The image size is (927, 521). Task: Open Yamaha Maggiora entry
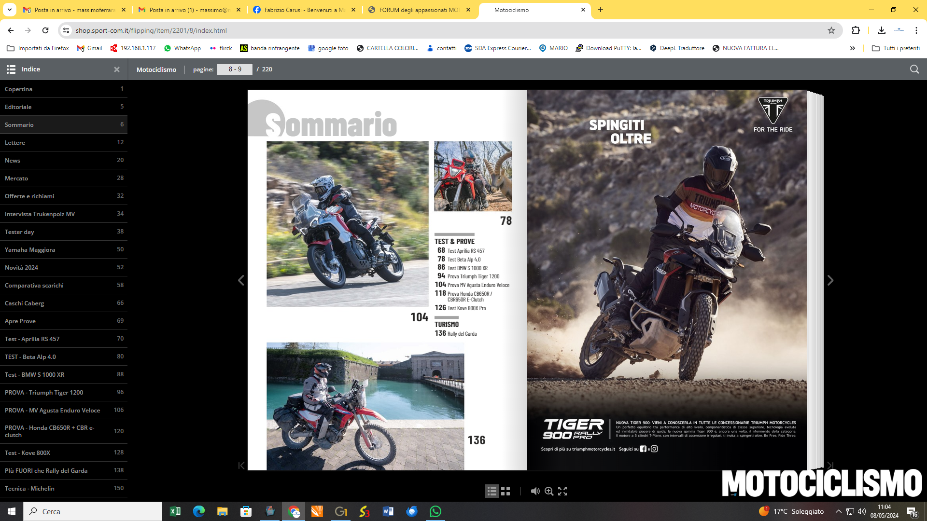pos(64,249)
